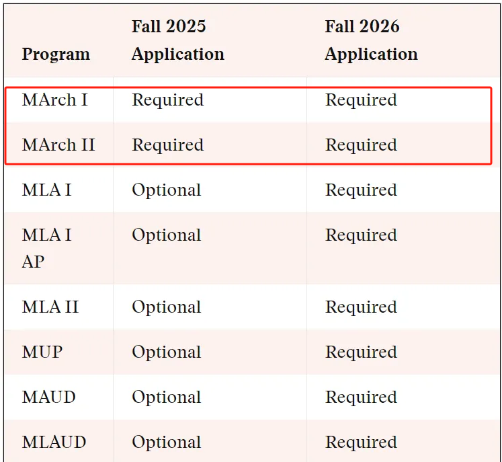Click Required for MLA I AP Fall 2026
Image resolution: width=502 pixels, height=462 pixels.
click(361, 236)
